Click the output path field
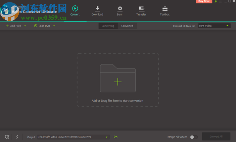This screenshot has height=142, width=236. (73, 137)
